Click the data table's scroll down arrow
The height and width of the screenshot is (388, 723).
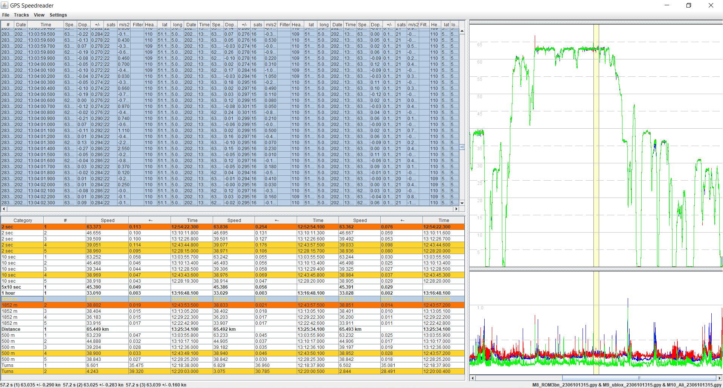[x=462, y=203]
